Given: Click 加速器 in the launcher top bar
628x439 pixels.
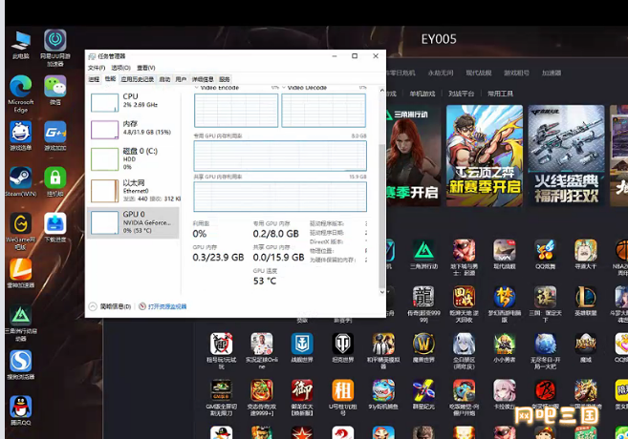Looking at the screenshot, I should (x=552, y=73).
